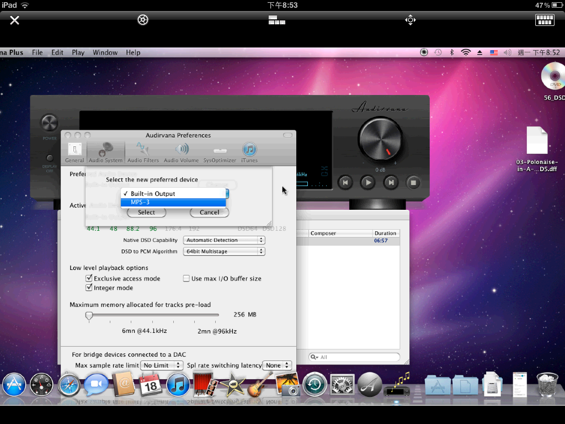
Task: Click the Audirvana Power knob
Action: [x=49, y=123]
